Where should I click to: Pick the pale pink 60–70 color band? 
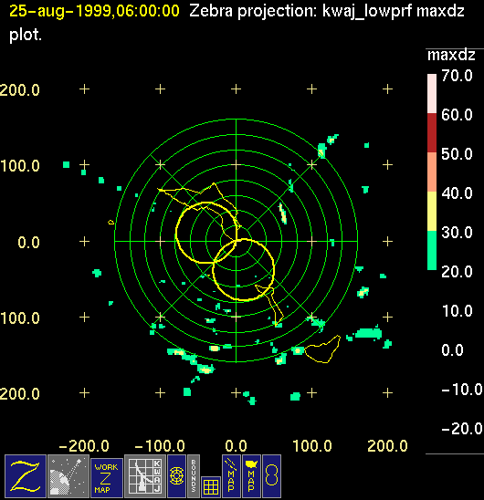(432, 93)
